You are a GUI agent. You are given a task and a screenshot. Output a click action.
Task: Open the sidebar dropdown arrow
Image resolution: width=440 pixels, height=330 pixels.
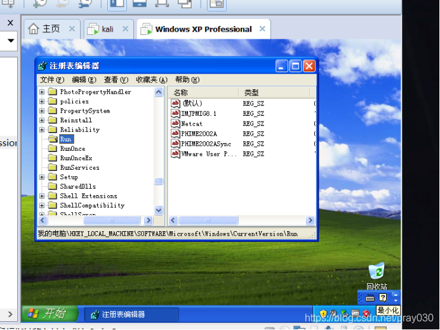click(x=11, y=41)
